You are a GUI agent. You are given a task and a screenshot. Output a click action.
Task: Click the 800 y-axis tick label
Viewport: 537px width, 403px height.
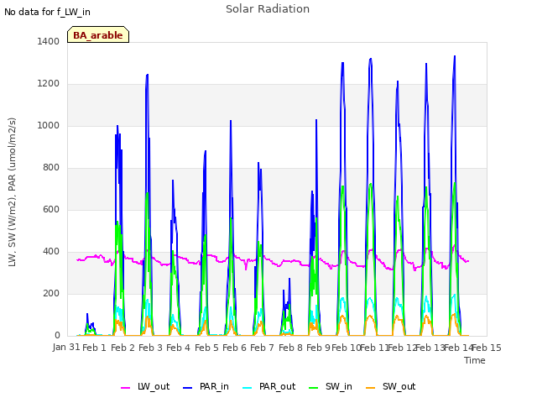(51, 168)
